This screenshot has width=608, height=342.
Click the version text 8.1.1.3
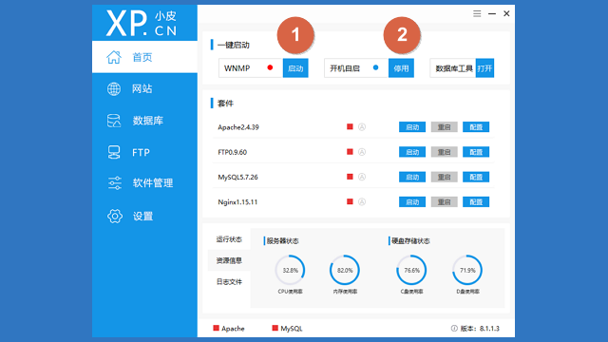coord(489,329)
